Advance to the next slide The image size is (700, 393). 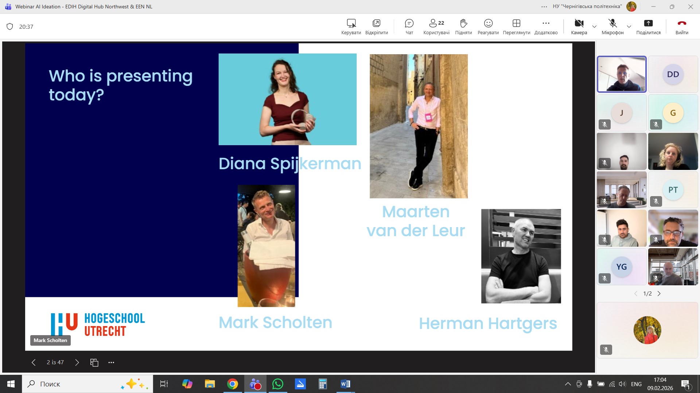pos(77,362)
